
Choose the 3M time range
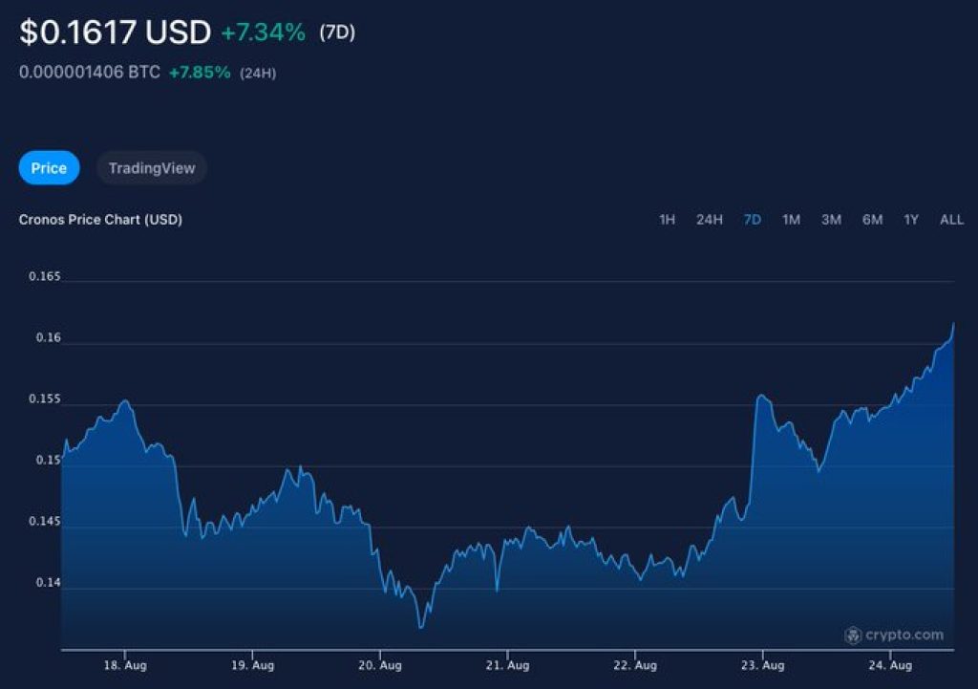(831, 220)
